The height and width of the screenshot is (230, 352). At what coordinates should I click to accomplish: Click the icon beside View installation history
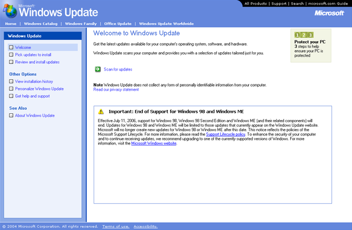(x=11, y=82)
